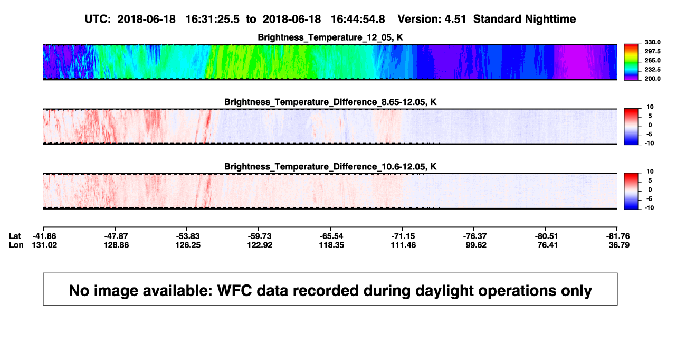The image size is (686, 352).
Task: Click longitude tick label 111.46
Action: pyautogui.click(x=402, y=245)
